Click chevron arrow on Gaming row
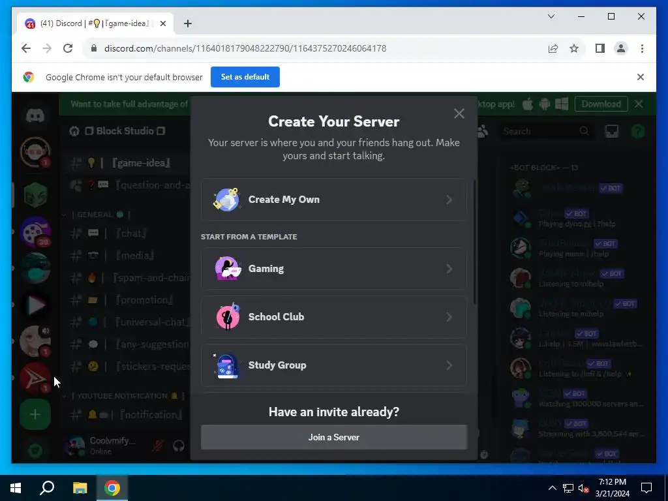 tap(449, 269)
